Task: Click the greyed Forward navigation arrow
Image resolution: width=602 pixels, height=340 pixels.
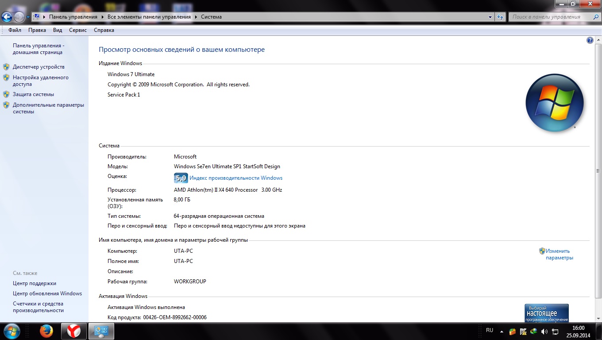Action: click(x=19, y=17)
